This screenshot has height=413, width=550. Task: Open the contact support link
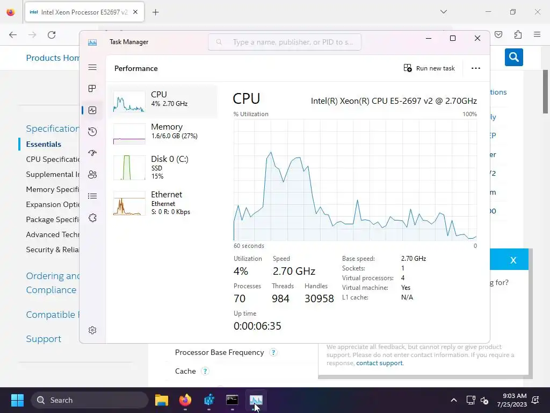point(379,363)
